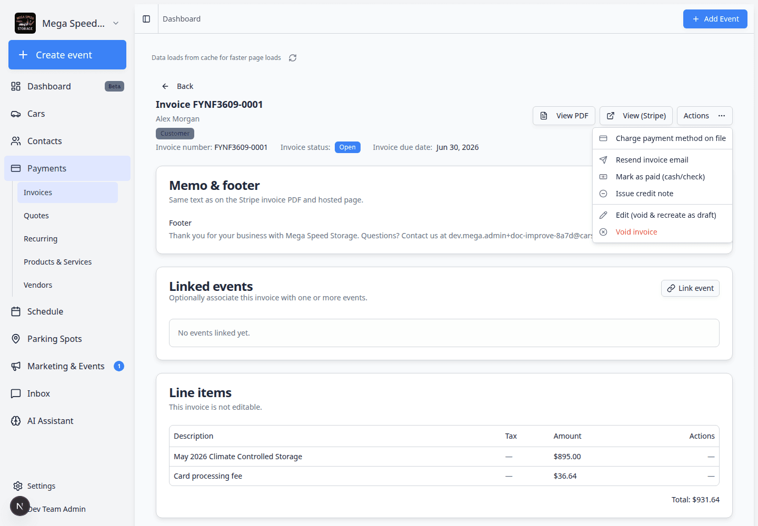Click the minus circle credit note icon
Image resolution: width=758 pixels, height=526 pixels.
[603, 194]
